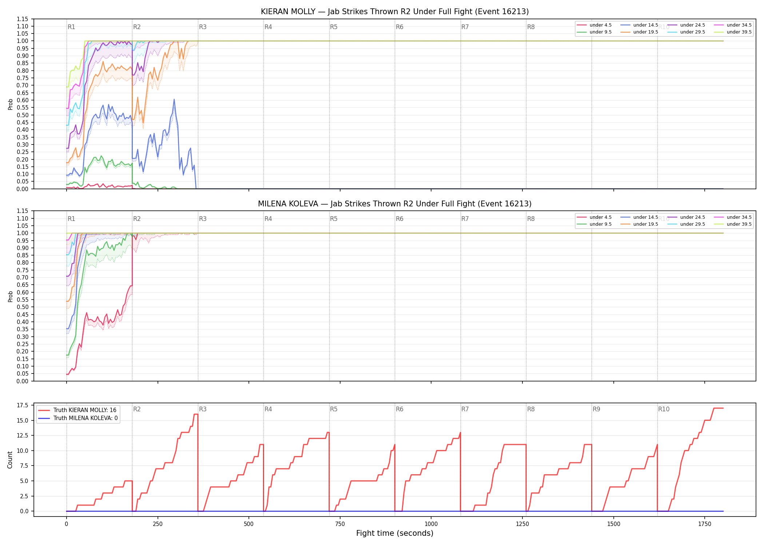Click the 1.15 tick on KIERAN MOLLY Prob axis
The height and width of the screenshot is (546, 764).
click(23, 19)
